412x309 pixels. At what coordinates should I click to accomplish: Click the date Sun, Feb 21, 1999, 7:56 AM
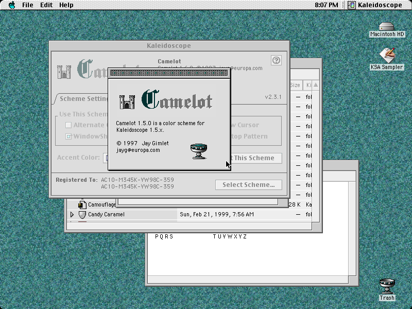(217, 214)
